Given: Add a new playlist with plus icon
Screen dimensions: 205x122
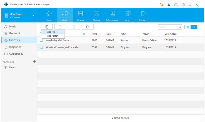Looking at the screenshot, I should (35, 62).
